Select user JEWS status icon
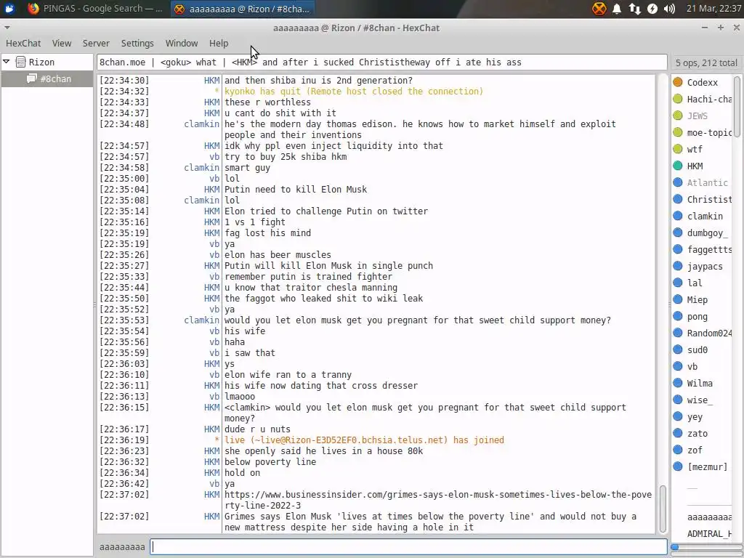This screenshot has height=558, width=744. (x=678, y=116)
